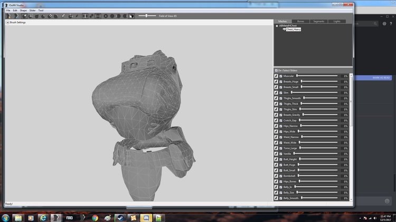Open Discord from the taskbar
The image size is (396, 222).
(146, 218)
